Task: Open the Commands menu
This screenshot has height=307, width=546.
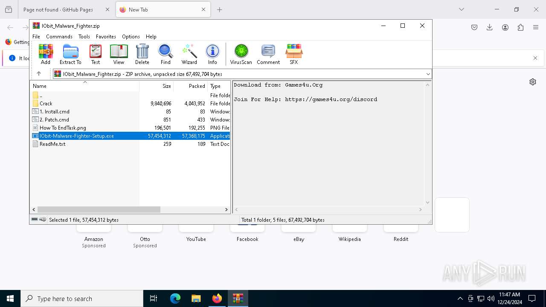Action: [x=59, y=37]
